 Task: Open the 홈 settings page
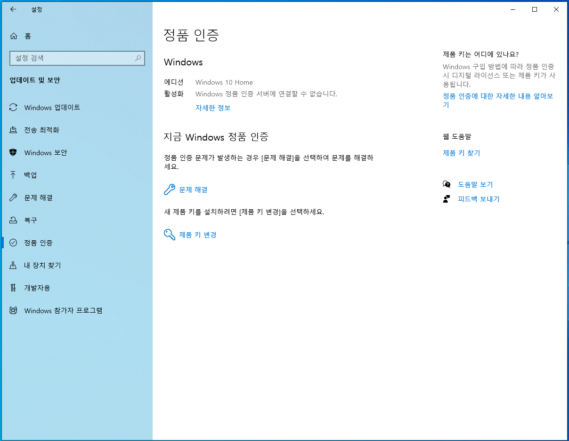pos(77,36)
